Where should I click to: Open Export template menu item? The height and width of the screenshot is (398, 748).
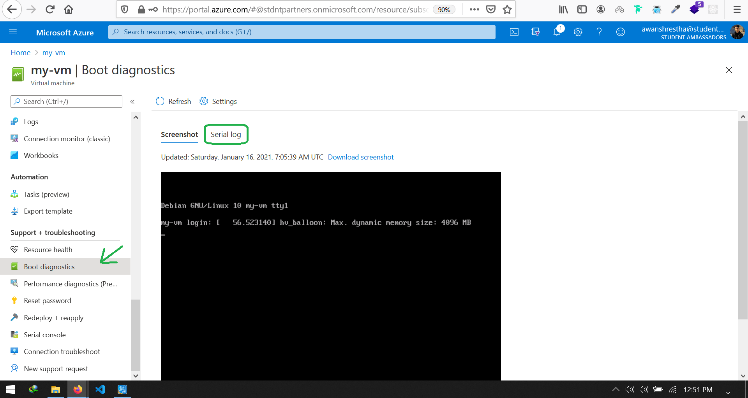point(65,211)
